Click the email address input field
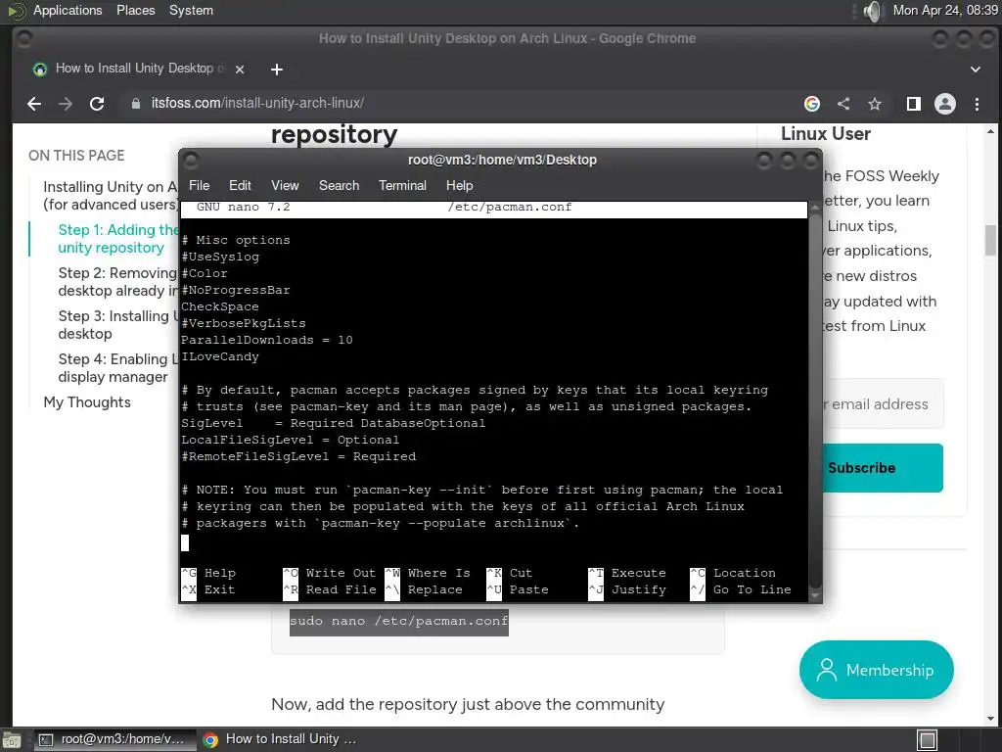The height and width of the screenshot is (752, 1002). click(883, 404)
